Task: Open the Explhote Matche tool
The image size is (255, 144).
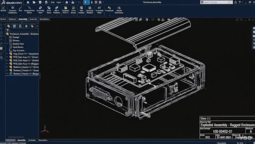Action: click(x=66, y=10)
